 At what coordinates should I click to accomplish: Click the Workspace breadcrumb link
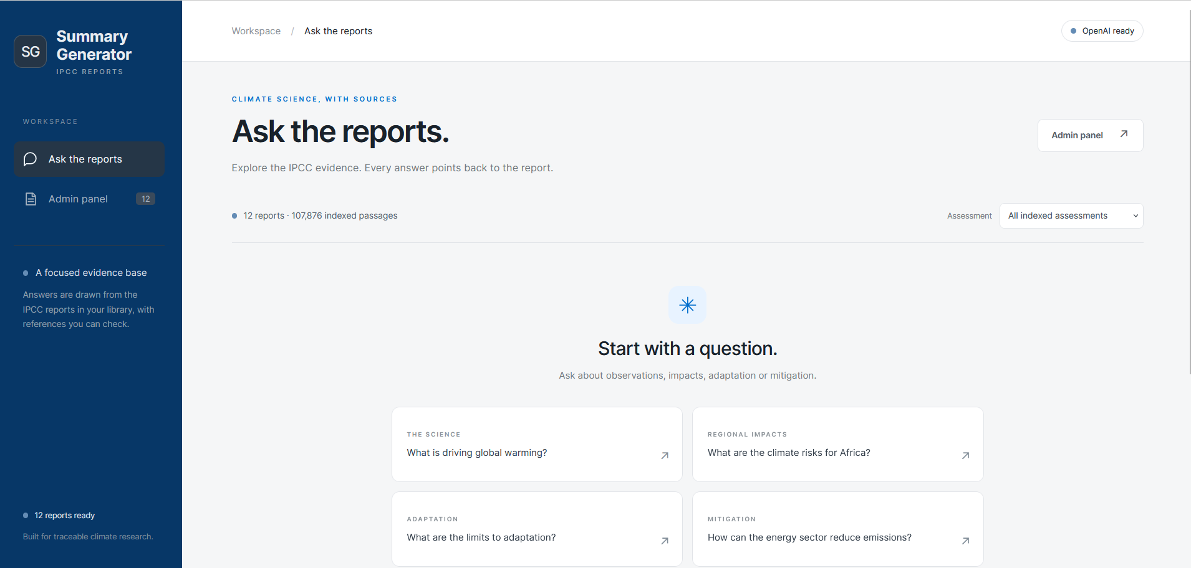pos(256,31)
